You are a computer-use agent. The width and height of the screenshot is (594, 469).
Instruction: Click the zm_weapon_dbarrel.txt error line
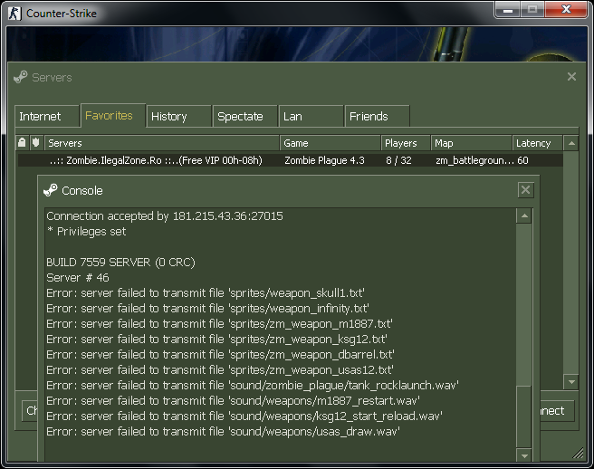point(220,355)
